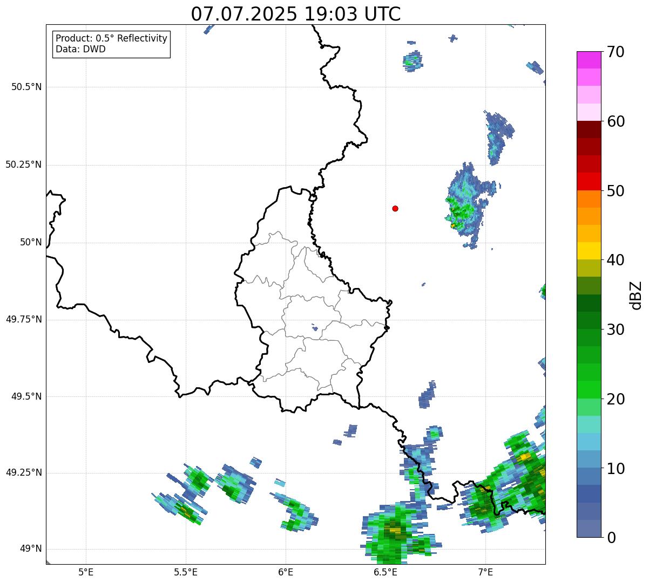
Task: Click the colorbar tick value 10
Action: (x=616, y=468)
